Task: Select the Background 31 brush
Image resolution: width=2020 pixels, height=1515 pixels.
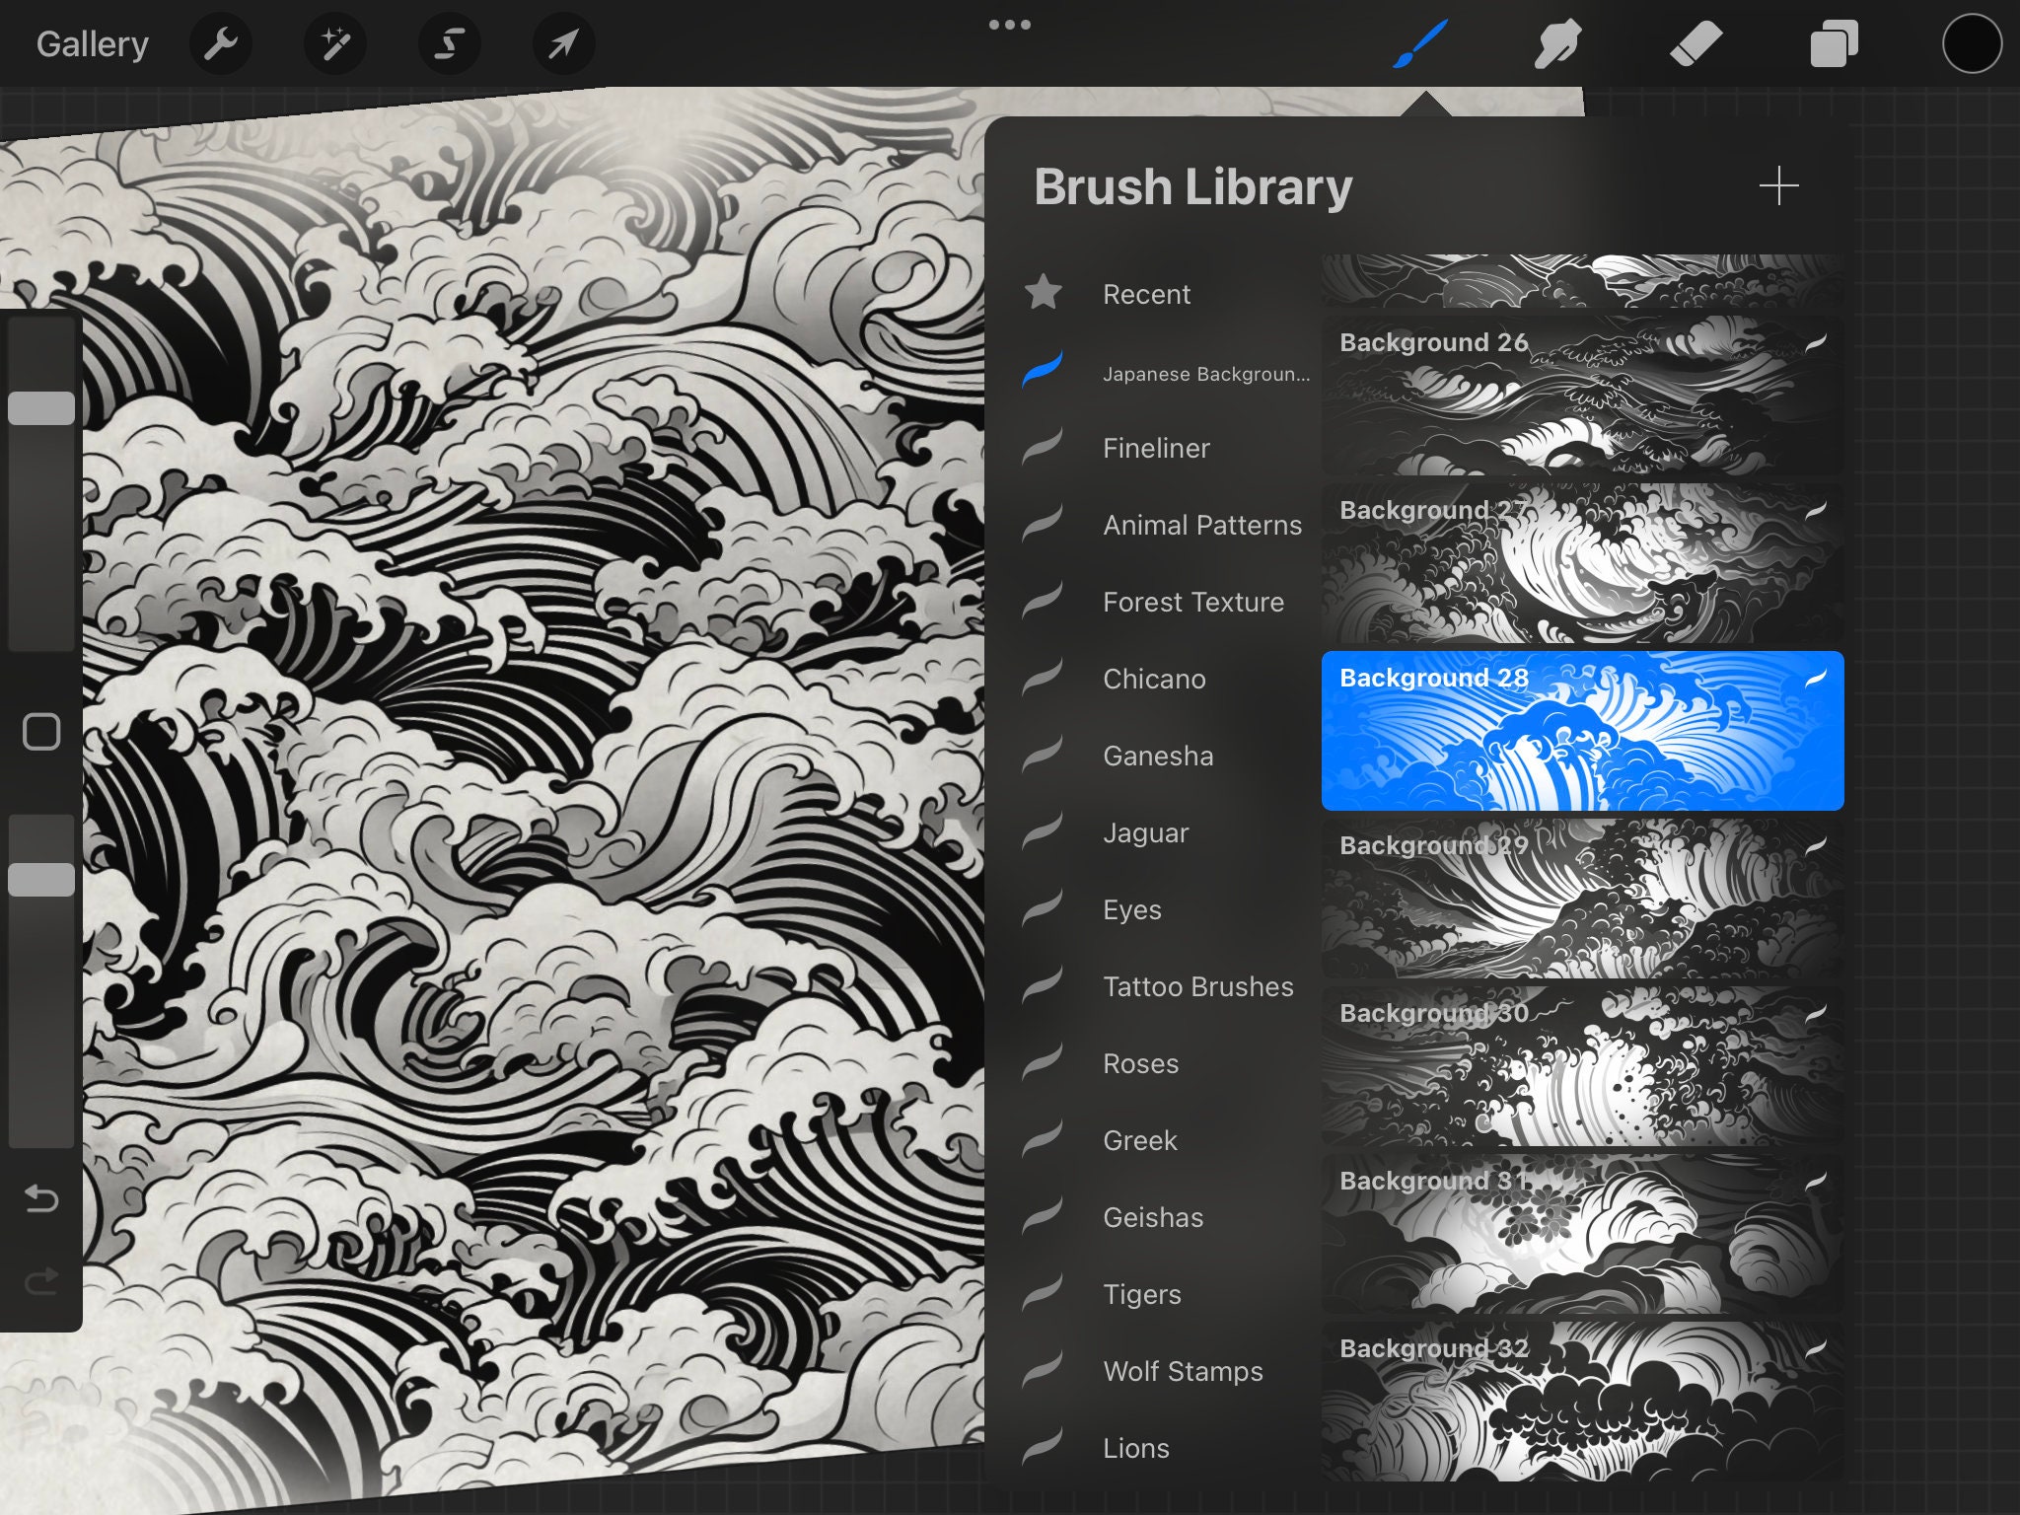Action: click(x=1582, y=1234)
